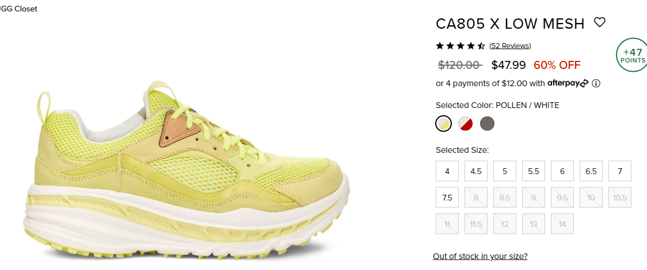Image resolution: width=647 pixels, height=270 pixels.
Task: Click the Afterpay logo
Action: (568, 83)
